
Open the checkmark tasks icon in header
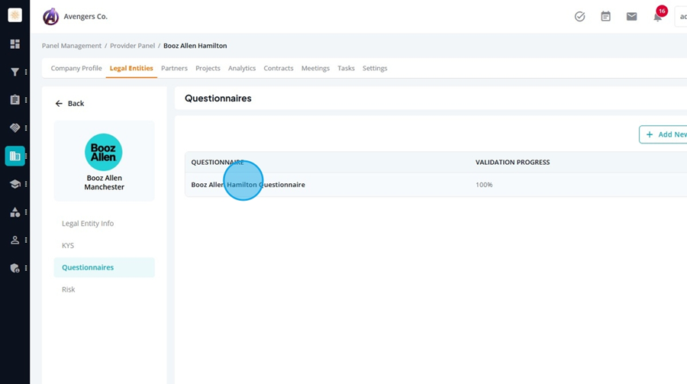[579, 17]
